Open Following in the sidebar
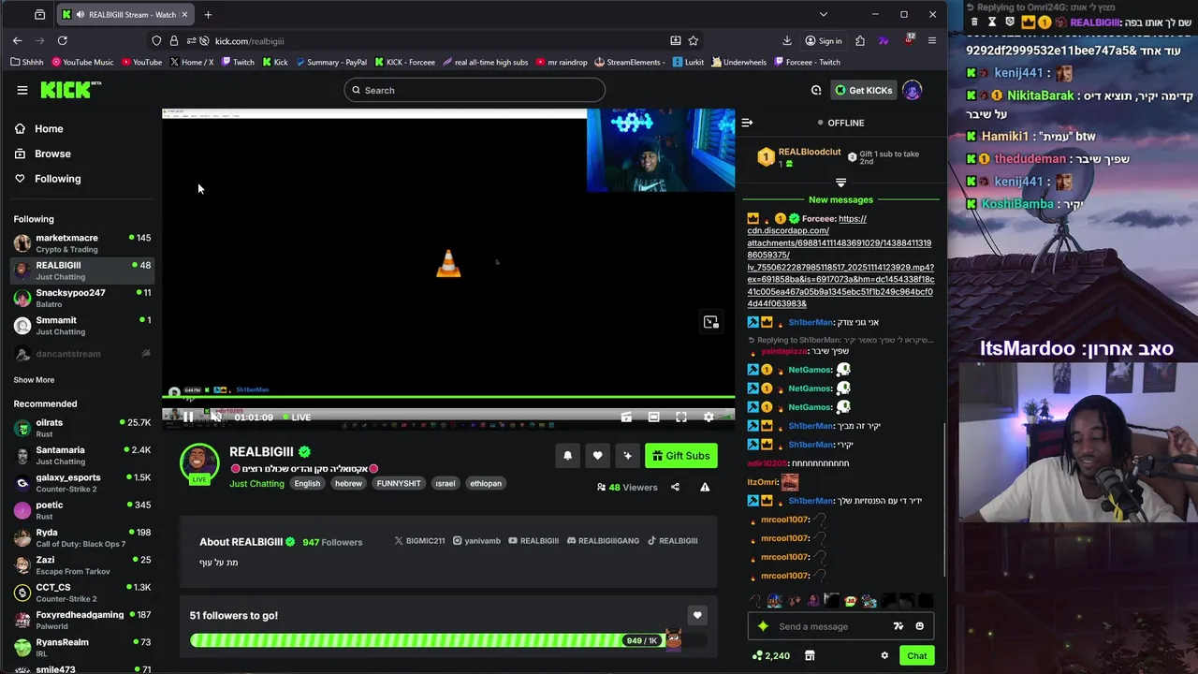This screenshot has width=1198, height=674. (57, 179)
